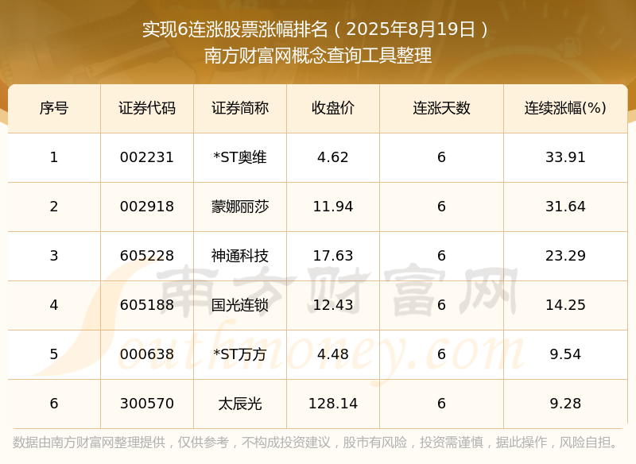636x464 pixels.
Task: Click rank number 6 in the 太辰光 row
Action: click(x=54, y=404)
